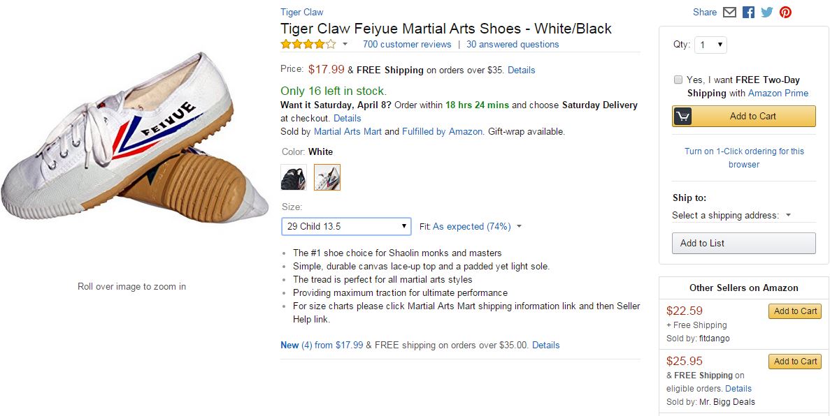Share product via email envelope icon
Viewport: 830px width, 416px height.
pos(729,13)
